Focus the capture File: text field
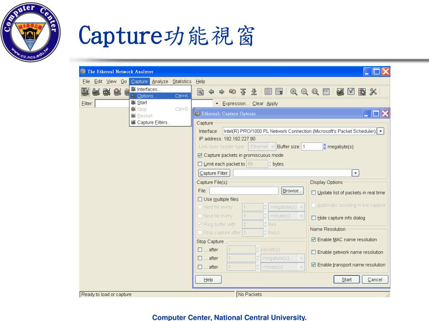429x321 pixels. tap(244, 191)
